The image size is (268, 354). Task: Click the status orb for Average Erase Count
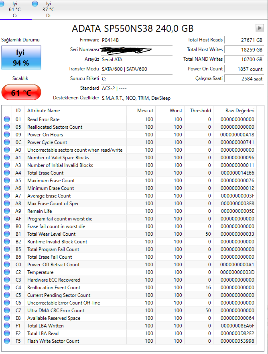7,196
